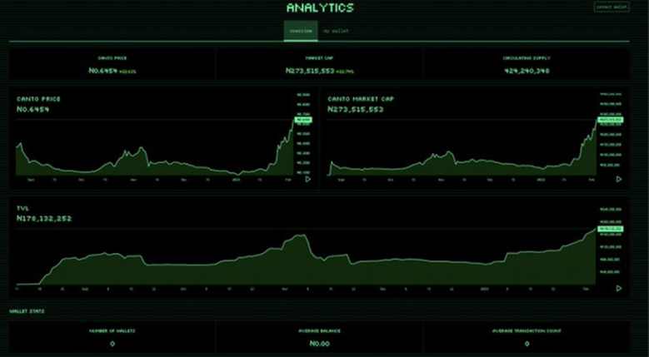Image resolution: width=649 pixels, height=357 pixels.
Task: Click the Wallet Stats section heading
Action: click(27, 310)
